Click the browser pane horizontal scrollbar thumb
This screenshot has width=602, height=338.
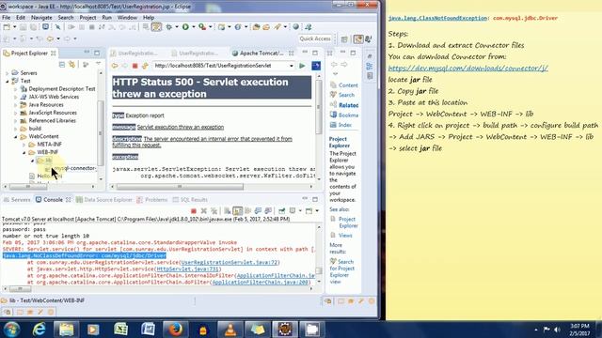pos(180,187)
